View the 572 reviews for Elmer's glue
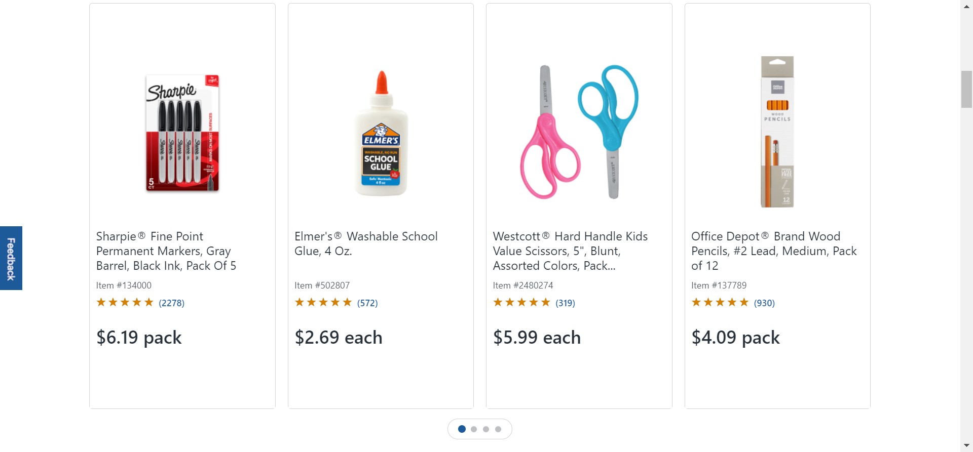This screenshot has width=973, height=452. pos(367,303)
